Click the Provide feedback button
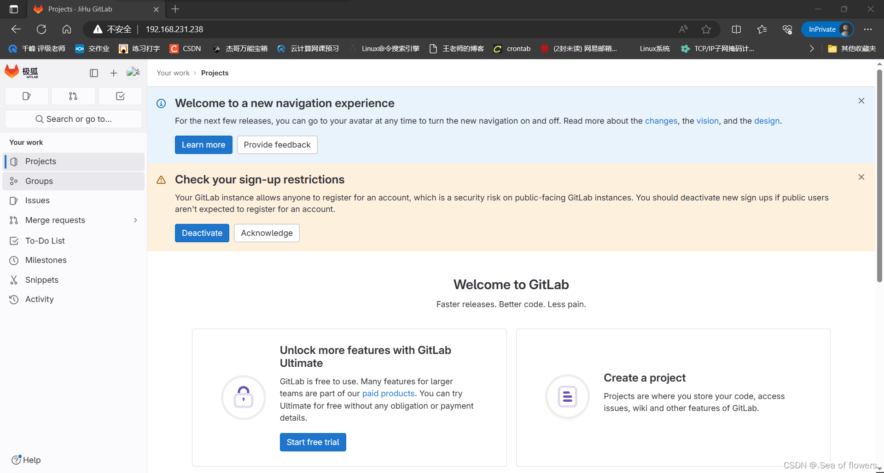This screenshot has height=473, width=884. (x=277, y=145)
